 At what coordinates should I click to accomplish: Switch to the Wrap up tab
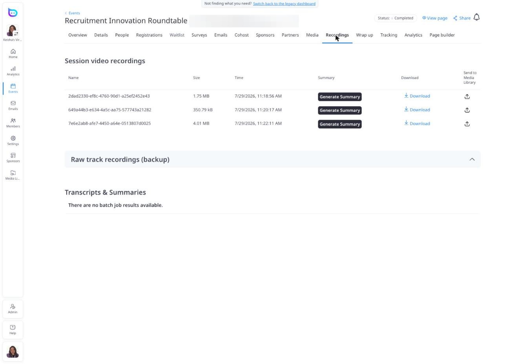point(365,35)
